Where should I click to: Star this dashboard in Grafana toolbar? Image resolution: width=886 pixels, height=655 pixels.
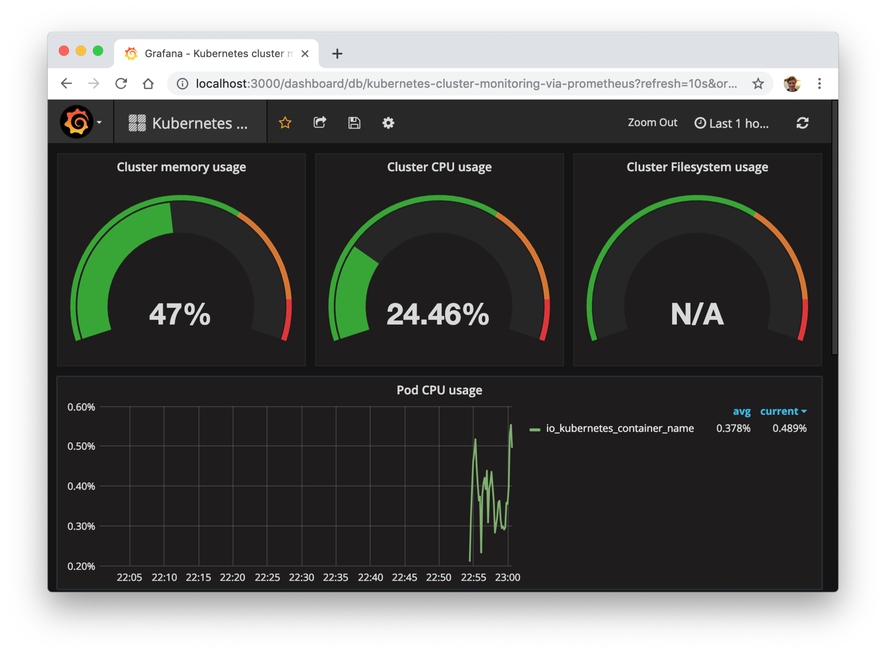tap(285, 123)
